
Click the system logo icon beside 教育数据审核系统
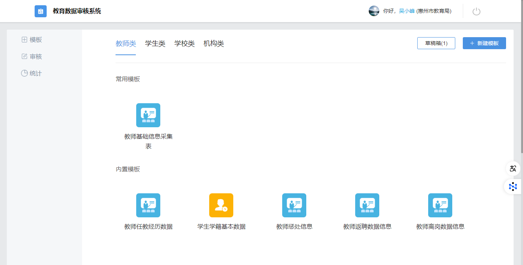41,11
